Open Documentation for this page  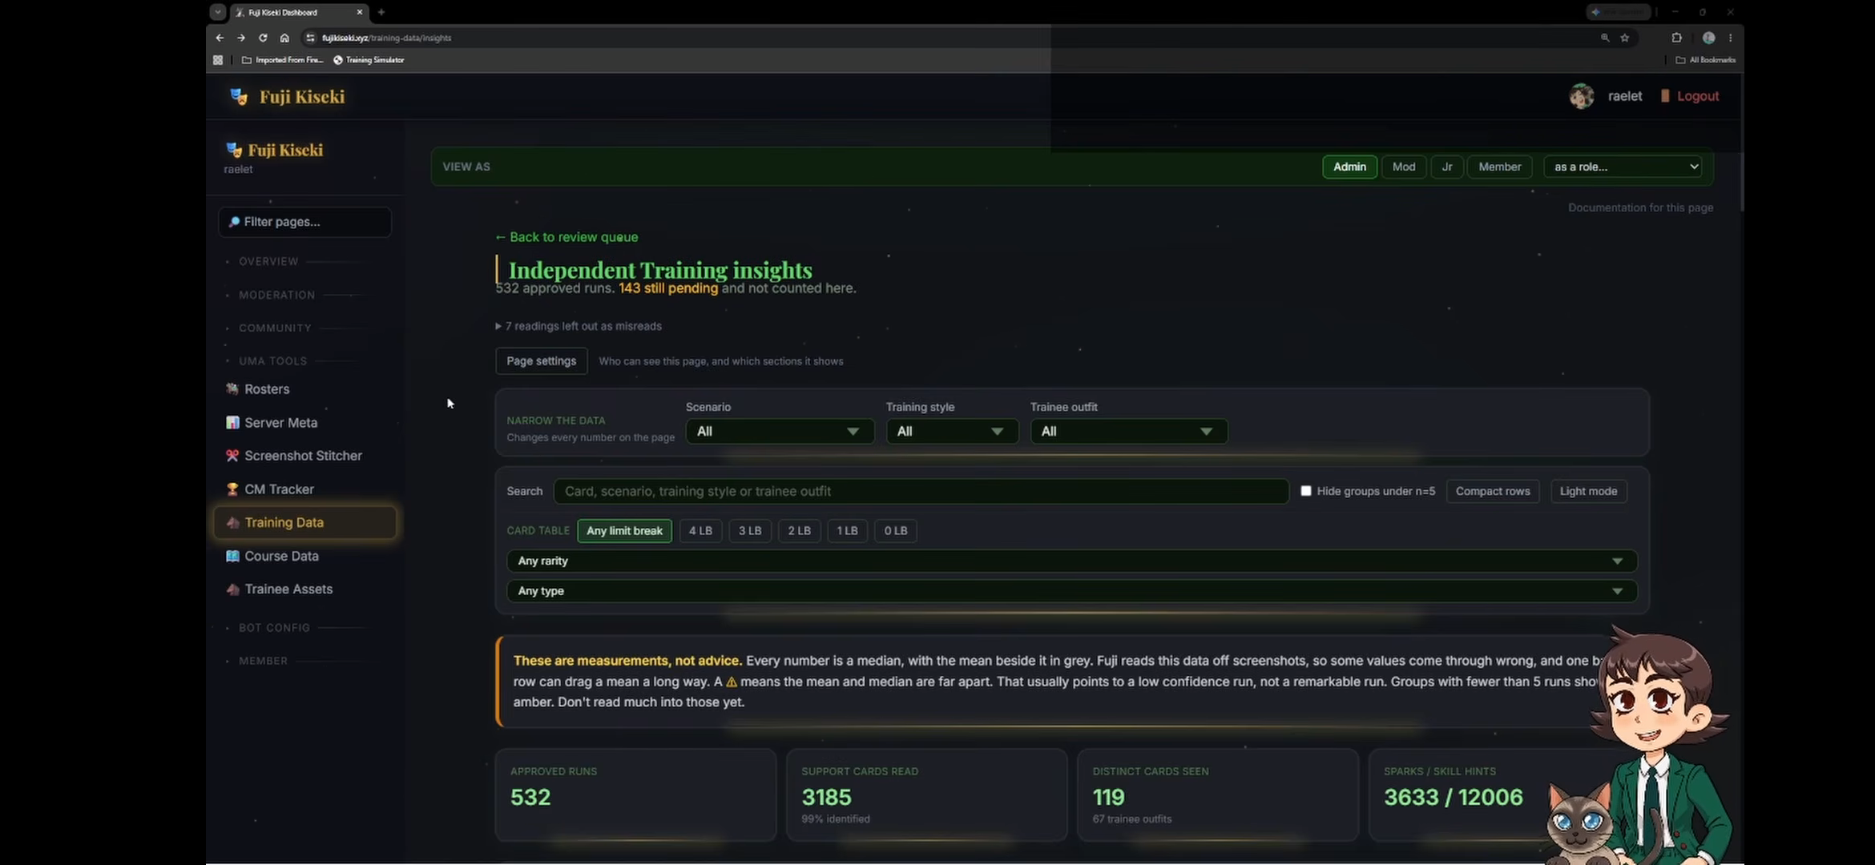point(1640,207)
